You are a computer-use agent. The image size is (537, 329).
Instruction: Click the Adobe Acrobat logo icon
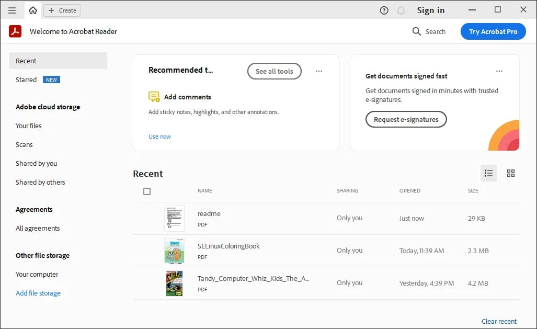click(x=15, y=31)
